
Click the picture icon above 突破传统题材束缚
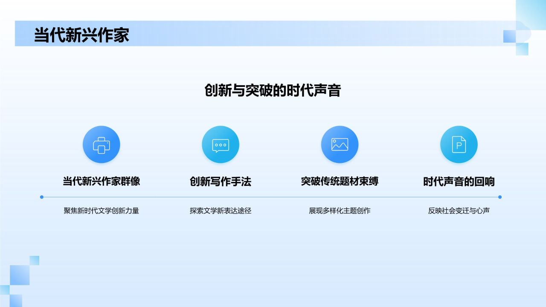click(x=340, y=145)
